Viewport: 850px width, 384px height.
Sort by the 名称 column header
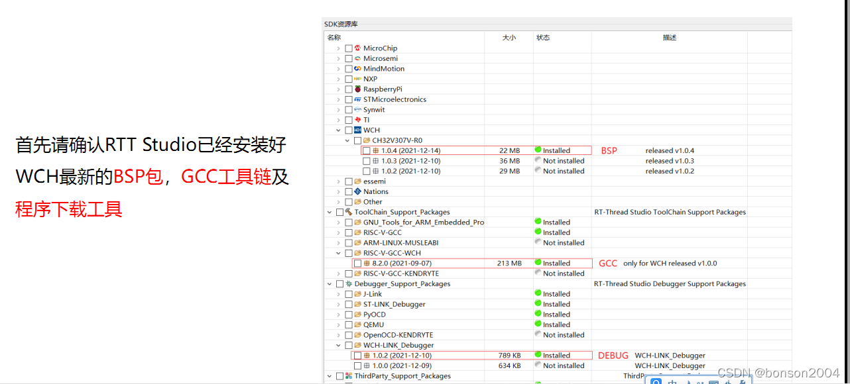click(334, 38)
